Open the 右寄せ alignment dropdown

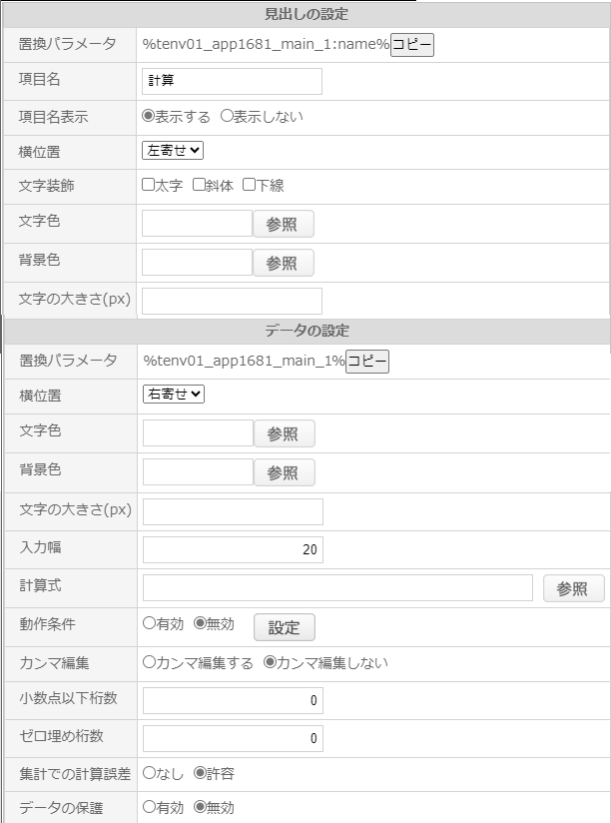pos(174,395)
